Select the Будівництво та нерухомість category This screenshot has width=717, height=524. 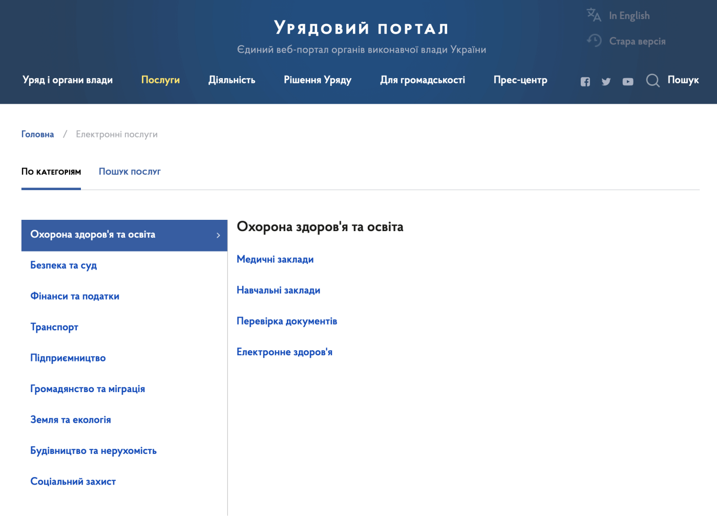point(93,451)
